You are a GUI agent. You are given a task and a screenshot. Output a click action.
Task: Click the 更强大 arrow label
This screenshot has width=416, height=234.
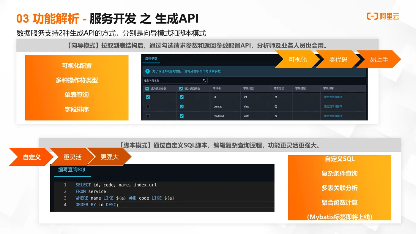(109, 157)
